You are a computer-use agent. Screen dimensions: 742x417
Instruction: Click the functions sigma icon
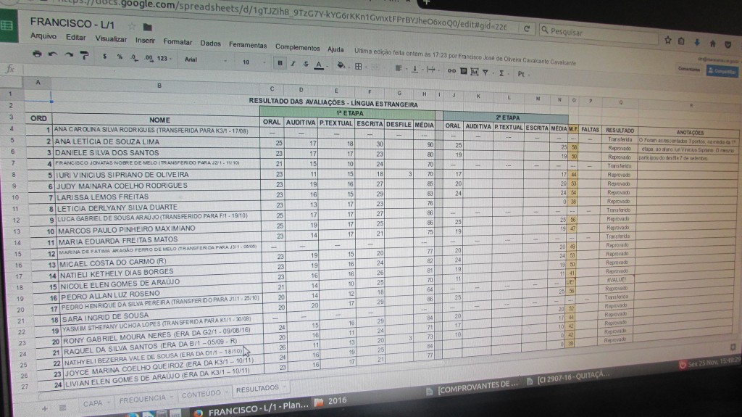coord(501,73)
